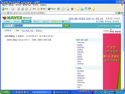
Task: Select the 숙어, 예문, 속담 search scope link
Action: [27, 31]
